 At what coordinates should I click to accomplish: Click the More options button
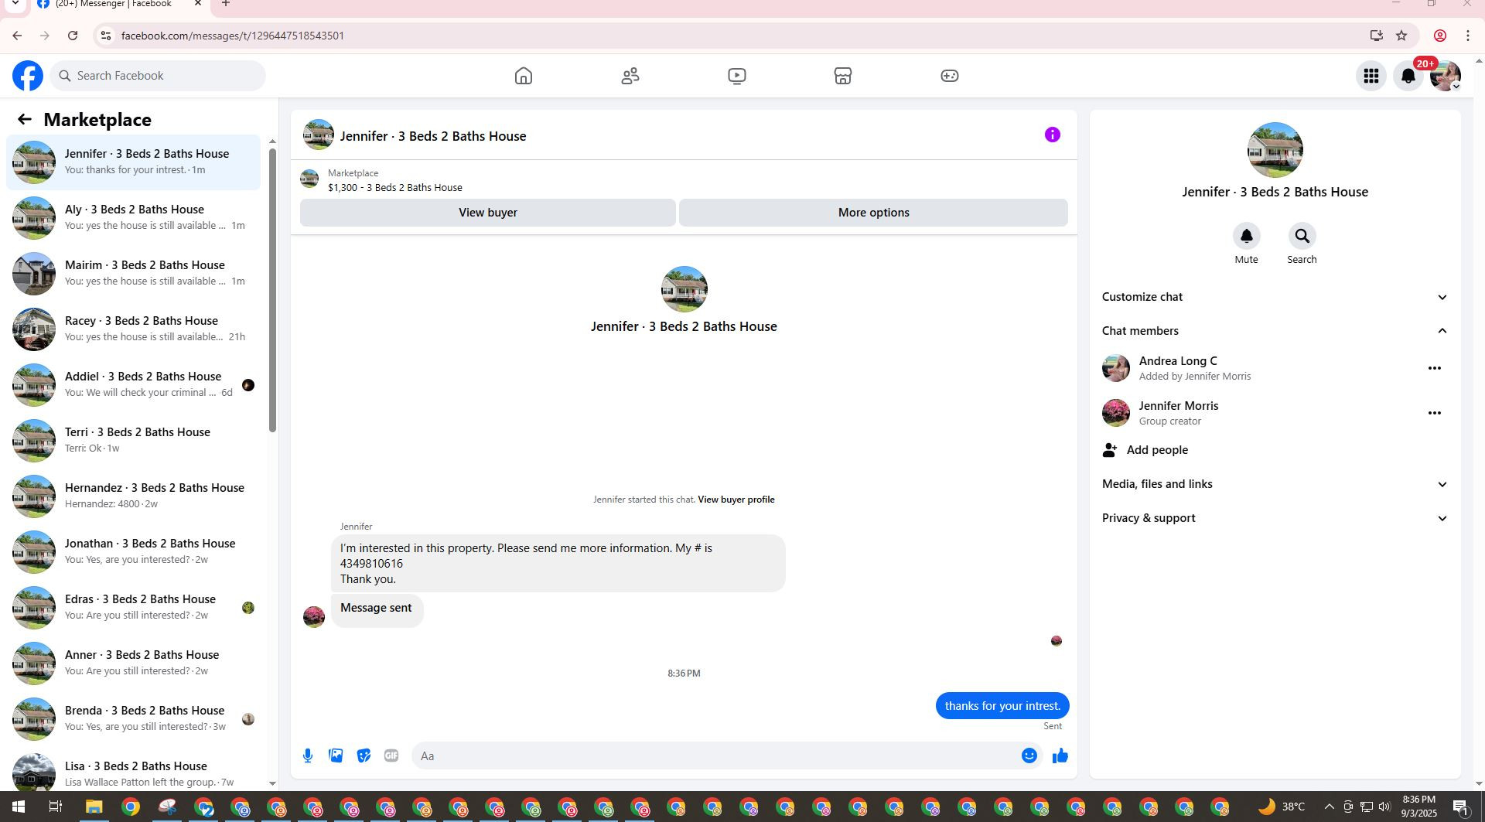point(873,213)
